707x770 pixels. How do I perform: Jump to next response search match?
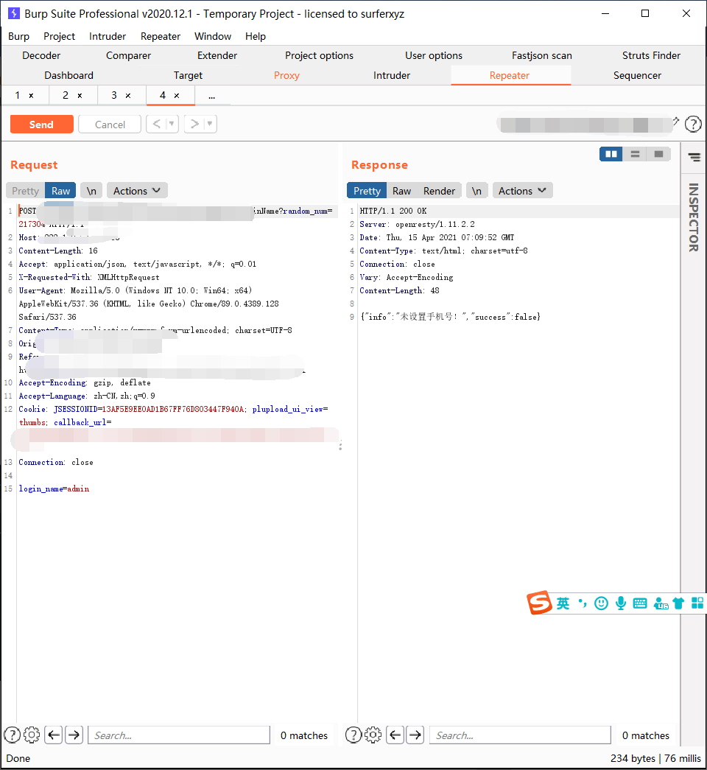coord(415,735)
